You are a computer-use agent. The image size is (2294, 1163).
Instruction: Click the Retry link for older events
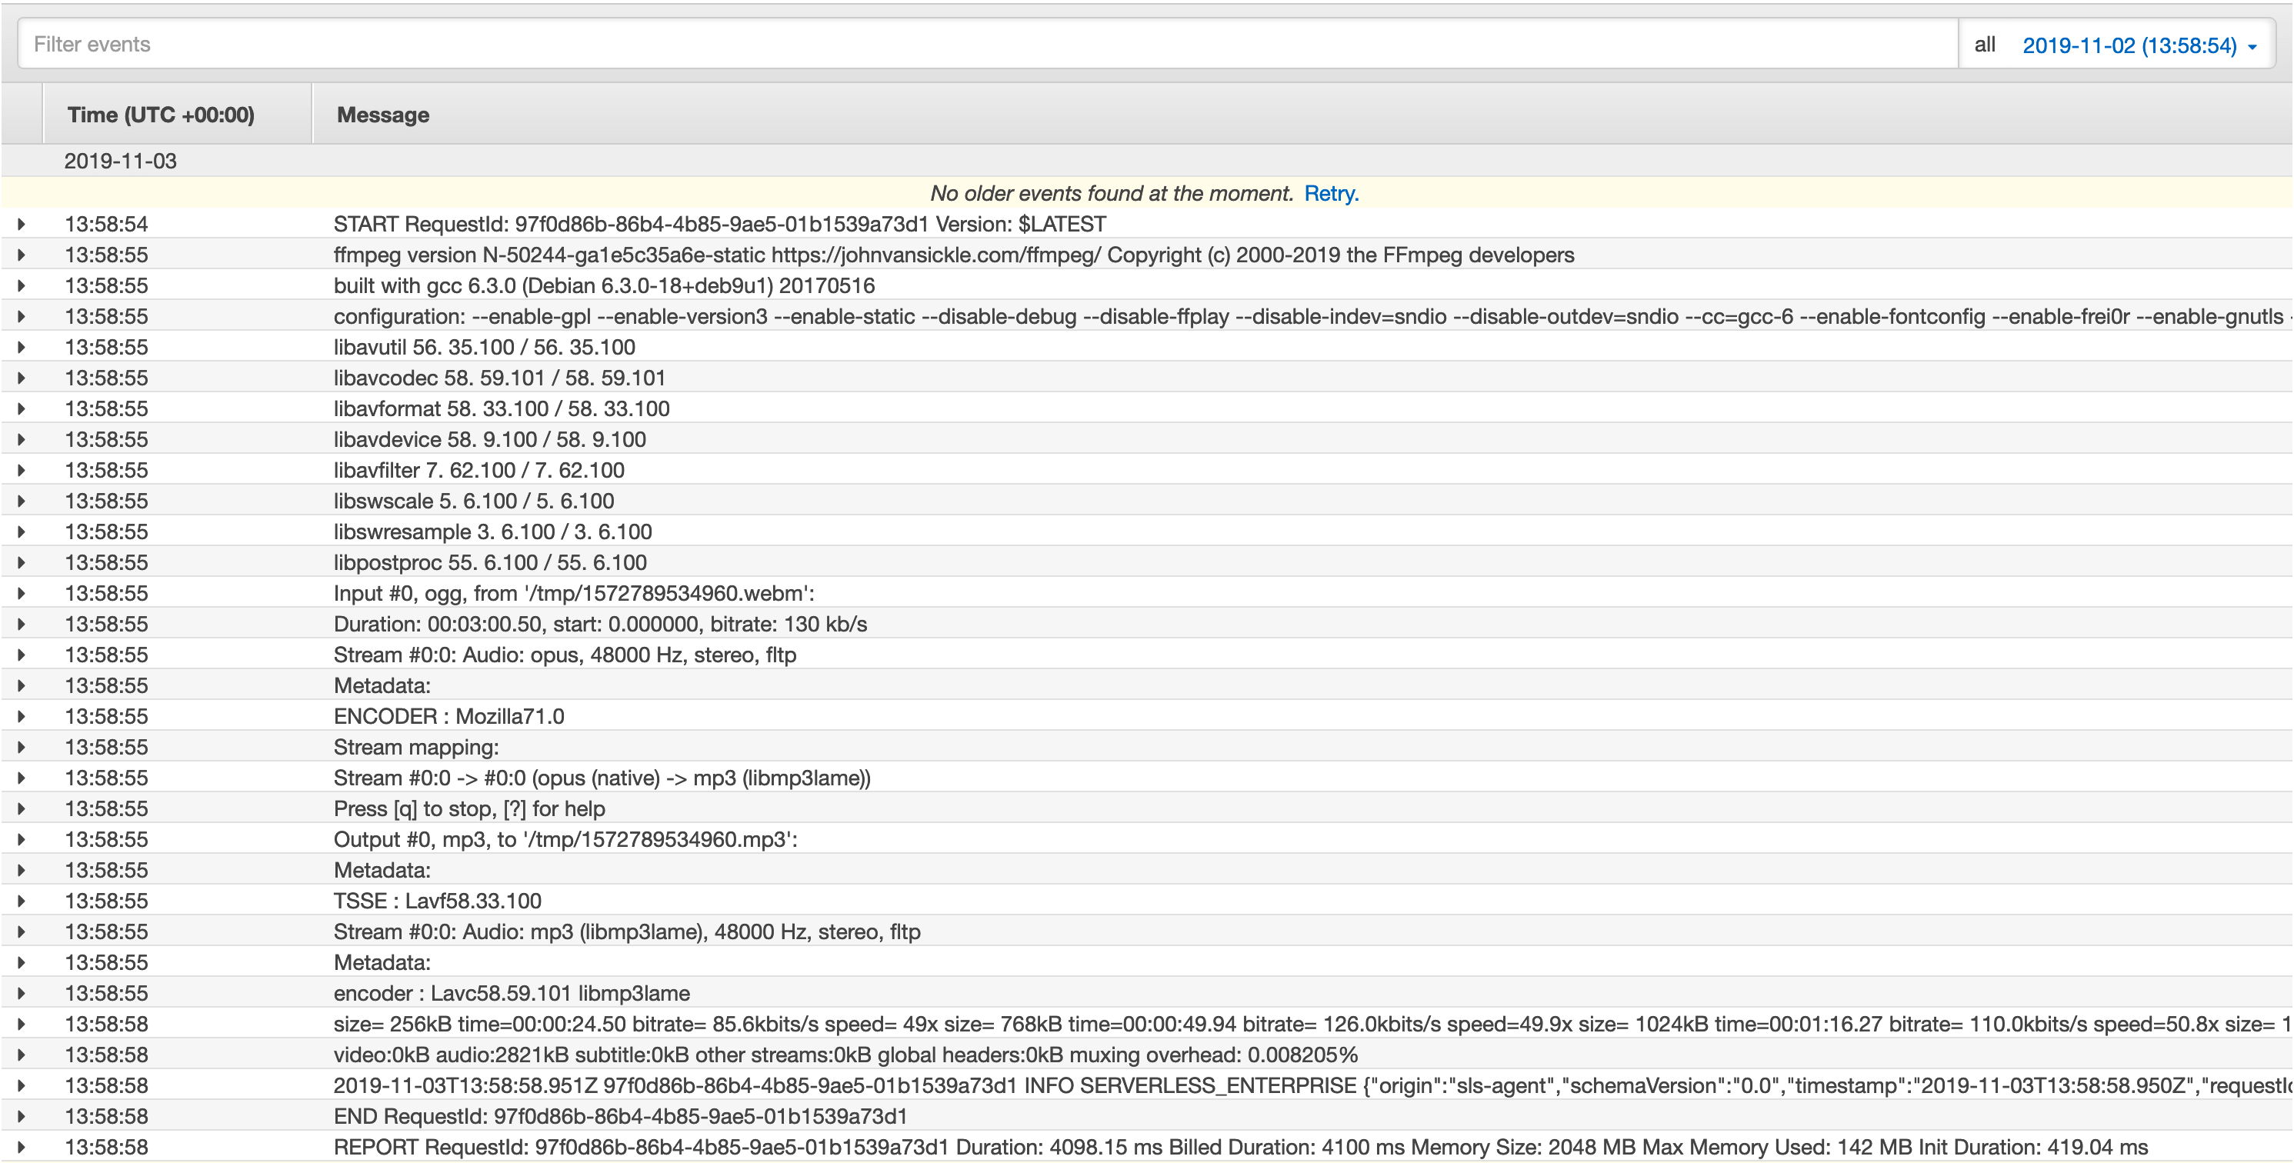1330,193
